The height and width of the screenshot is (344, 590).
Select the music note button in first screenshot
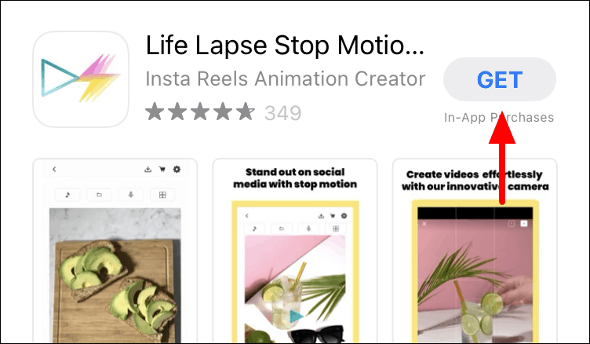click(67, 195)
